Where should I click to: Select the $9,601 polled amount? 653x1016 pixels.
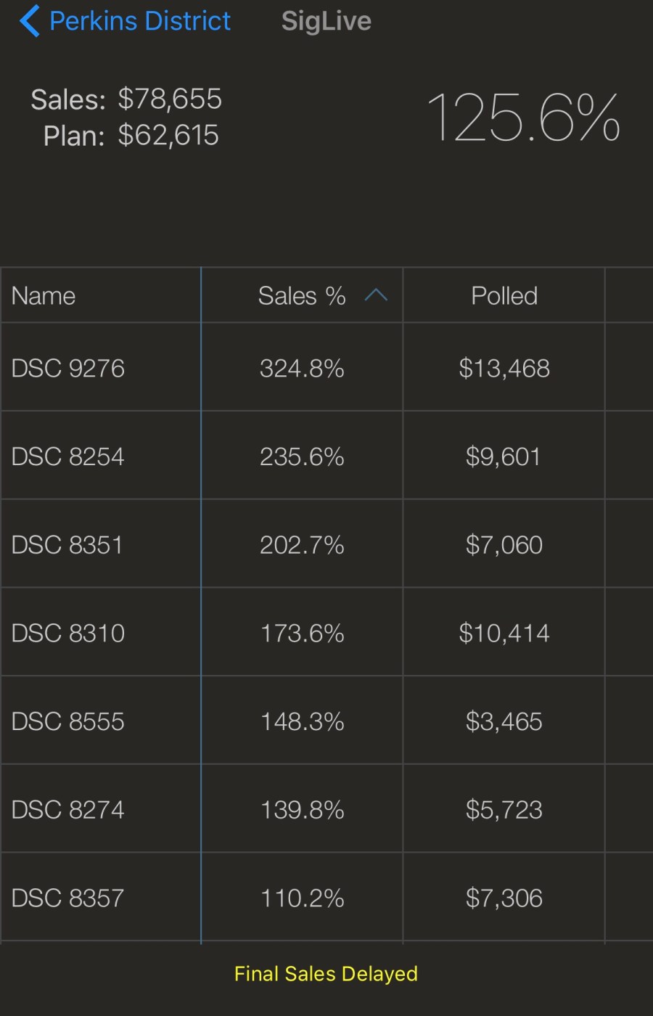click(x=504, y=456)
